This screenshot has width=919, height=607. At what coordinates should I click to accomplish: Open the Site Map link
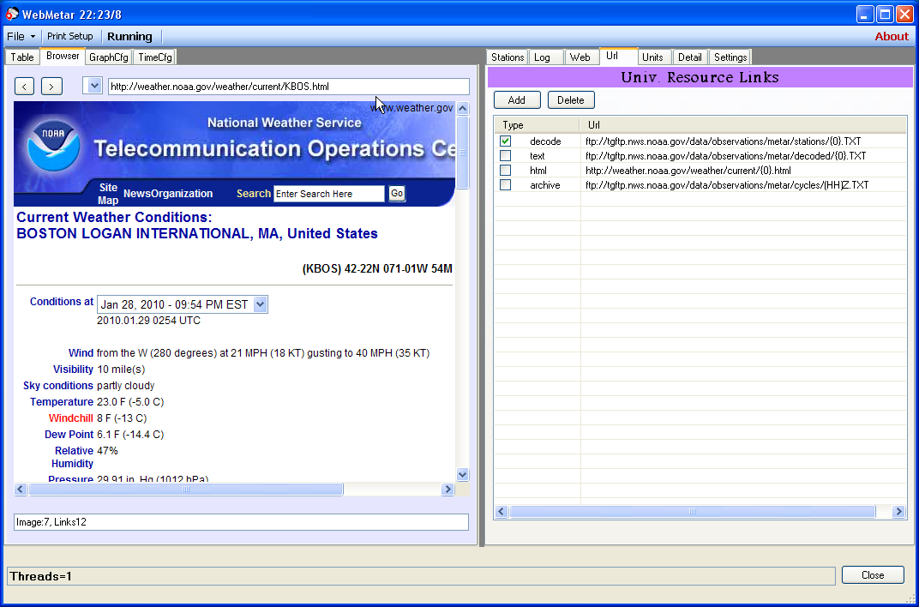[x=108, y=194]
